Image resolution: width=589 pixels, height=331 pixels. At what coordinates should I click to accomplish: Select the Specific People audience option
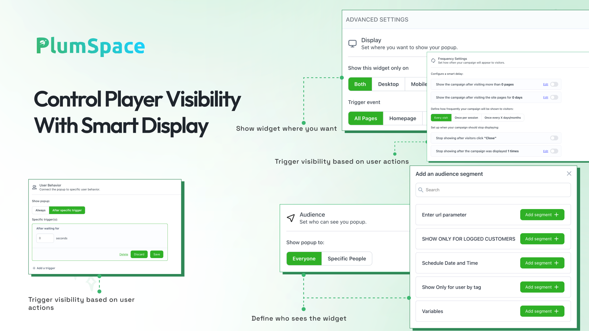(x=347, y=259)
